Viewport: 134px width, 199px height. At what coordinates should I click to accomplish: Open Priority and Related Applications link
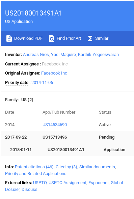(x=36, y=174)
